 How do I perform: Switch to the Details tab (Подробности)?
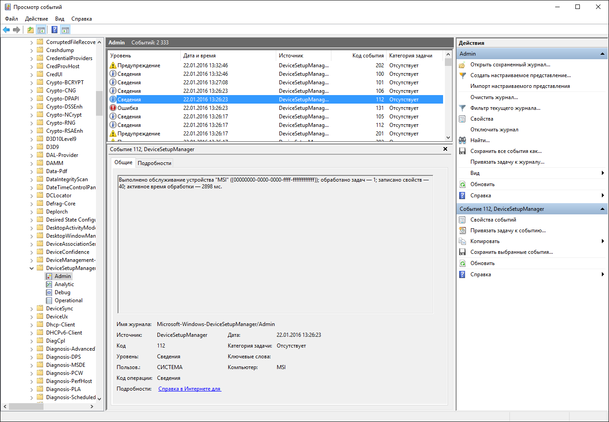point(154,163)
